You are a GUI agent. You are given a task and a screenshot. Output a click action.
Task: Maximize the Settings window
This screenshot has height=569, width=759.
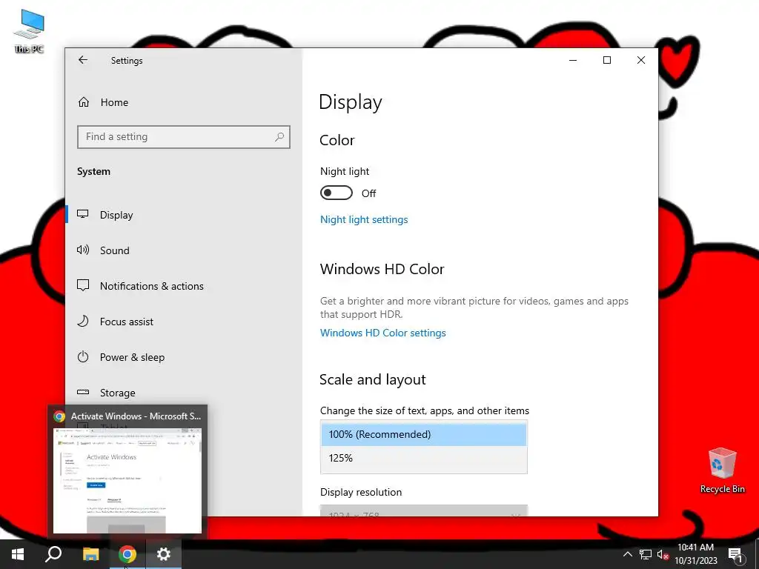point(607,60)
